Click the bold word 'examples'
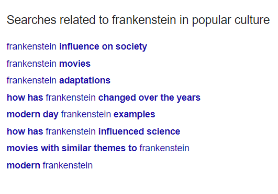 pyautogui.click(x=135, y=115)
